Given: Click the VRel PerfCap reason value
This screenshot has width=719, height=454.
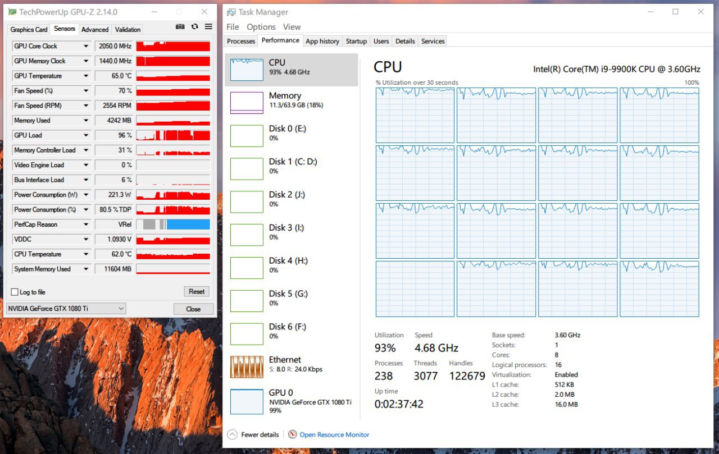Looking at the screenshot, I should 115,224.
